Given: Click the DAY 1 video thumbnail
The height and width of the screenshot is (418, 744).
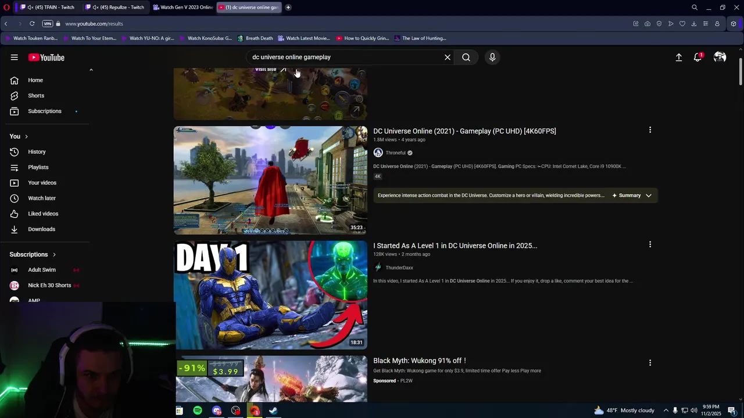Looking at the screenshot, I should coord(270,295).
